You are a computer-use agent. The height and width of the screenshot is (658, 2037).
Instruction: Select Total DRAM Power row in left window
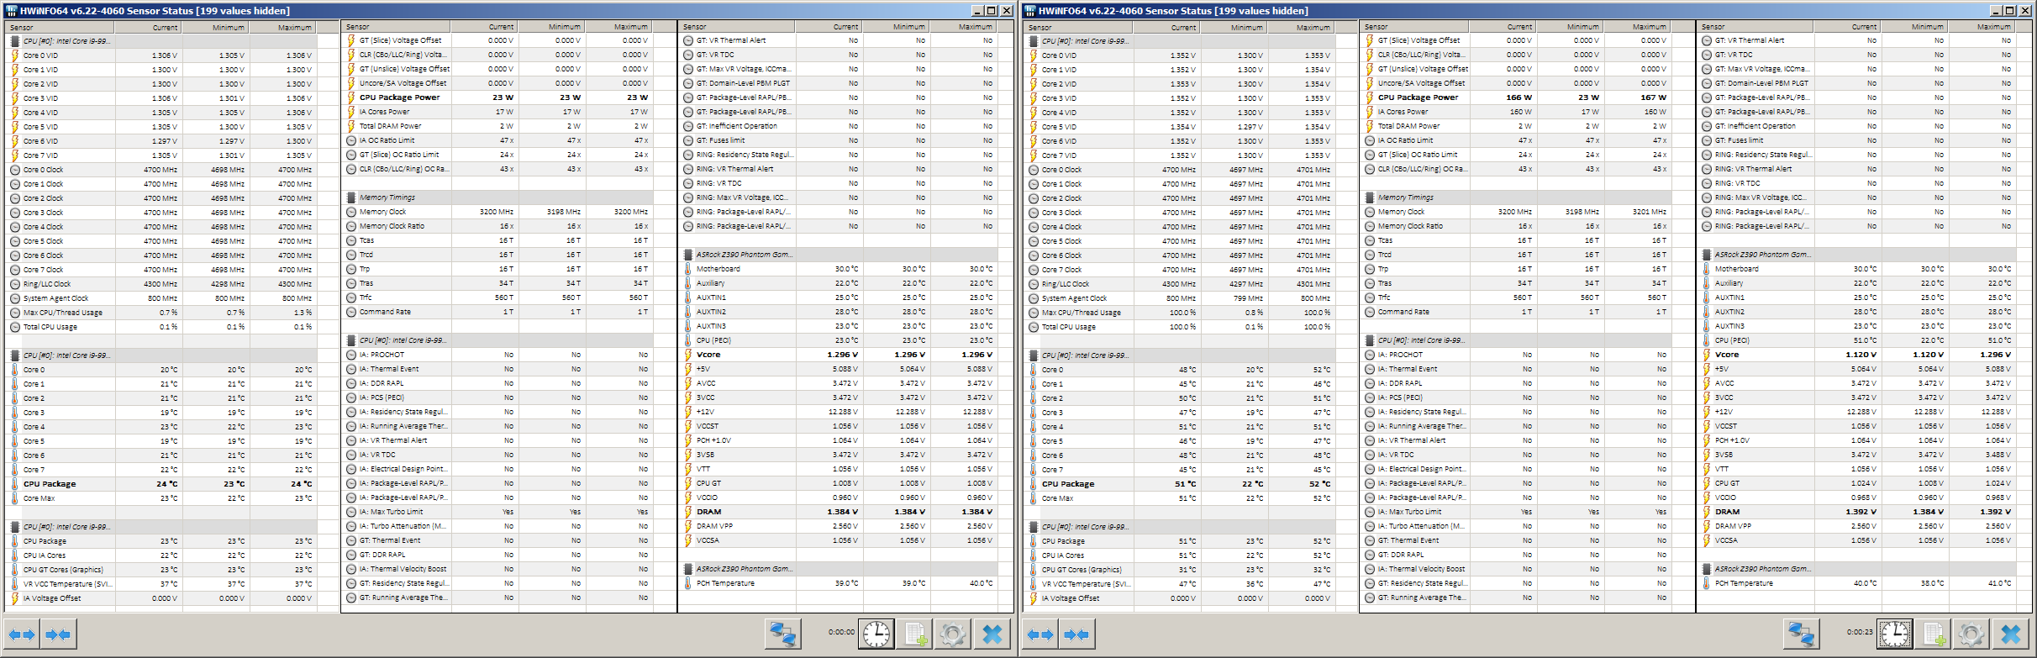(498, 126)
